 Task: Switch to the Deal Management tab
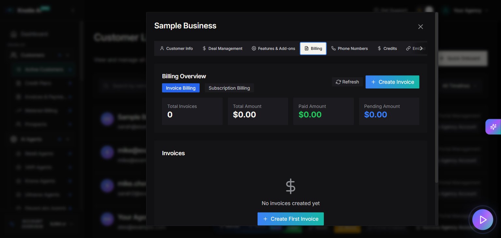click(222, 48)
